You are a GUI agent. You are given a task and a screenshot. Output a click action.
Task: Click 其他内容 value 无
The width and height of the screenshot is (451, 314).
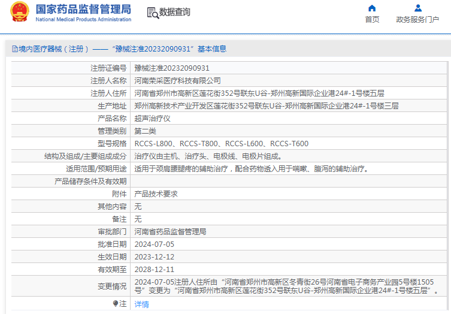[x=138, y=207]
